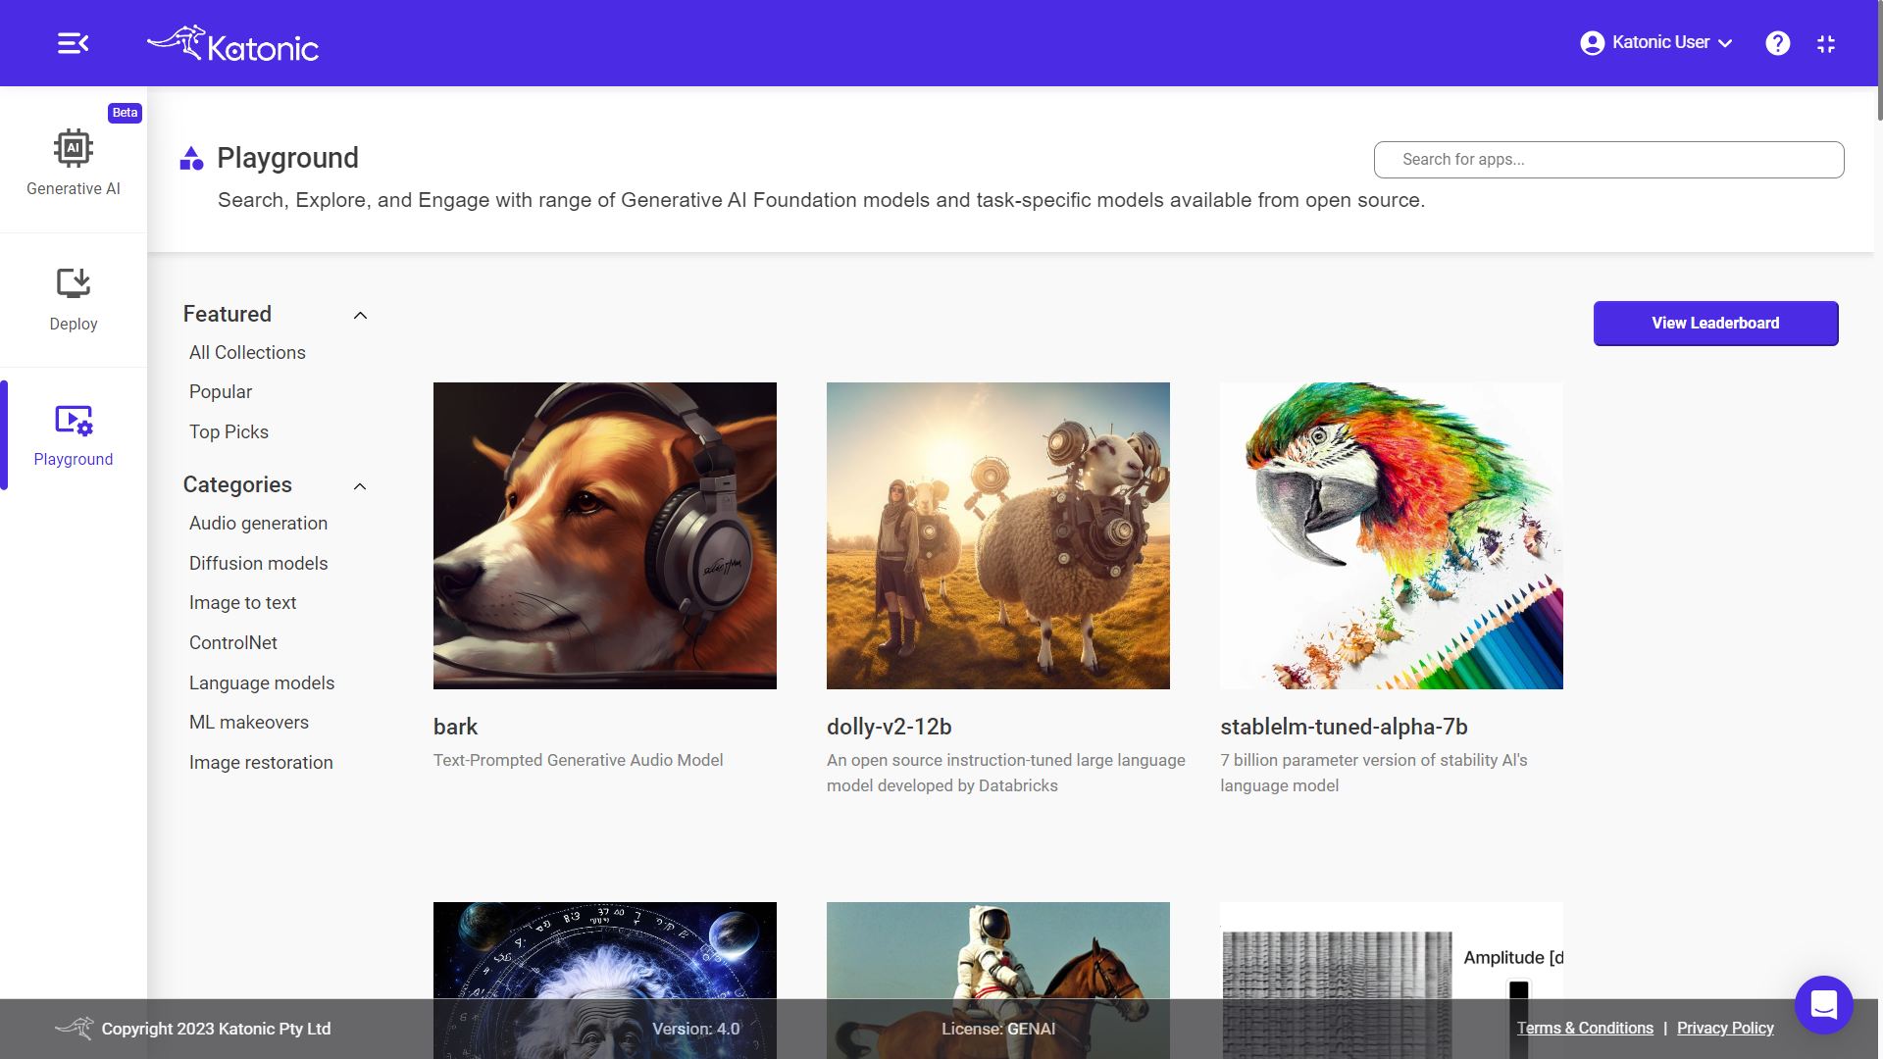Open the astronaut riding horse thumbnail

[998, 980]
